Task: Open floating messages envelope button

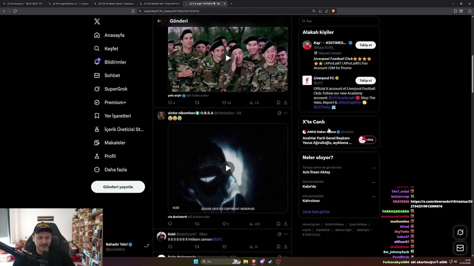Action: (460, 248)
